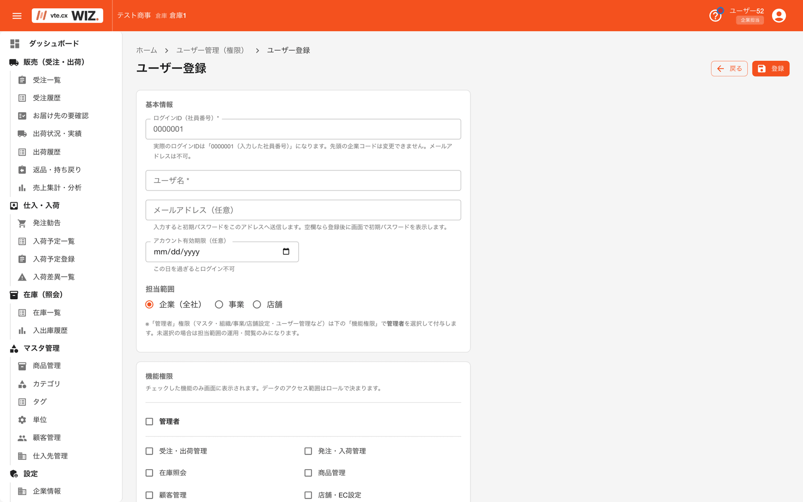Focus the メールアドレス（任意）field
The image size is (803, 502).
click(x=303, y=210)
